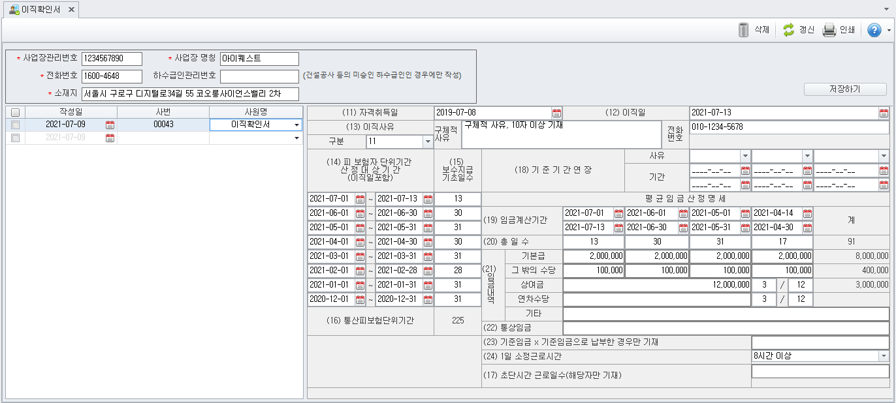This screenshot has height=403, width=896.
Task: Toggle the select-all checkbox above the record list
Action: click(x=15, y=112)
